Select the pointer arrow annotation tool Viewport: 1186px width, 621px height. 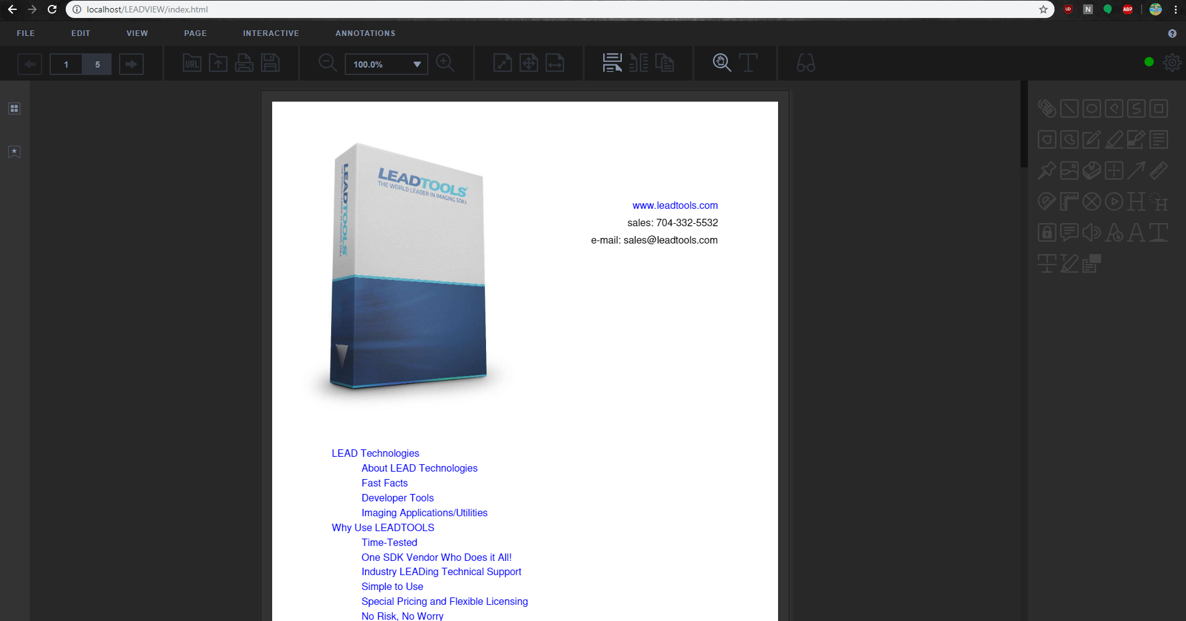point(1136,170)
